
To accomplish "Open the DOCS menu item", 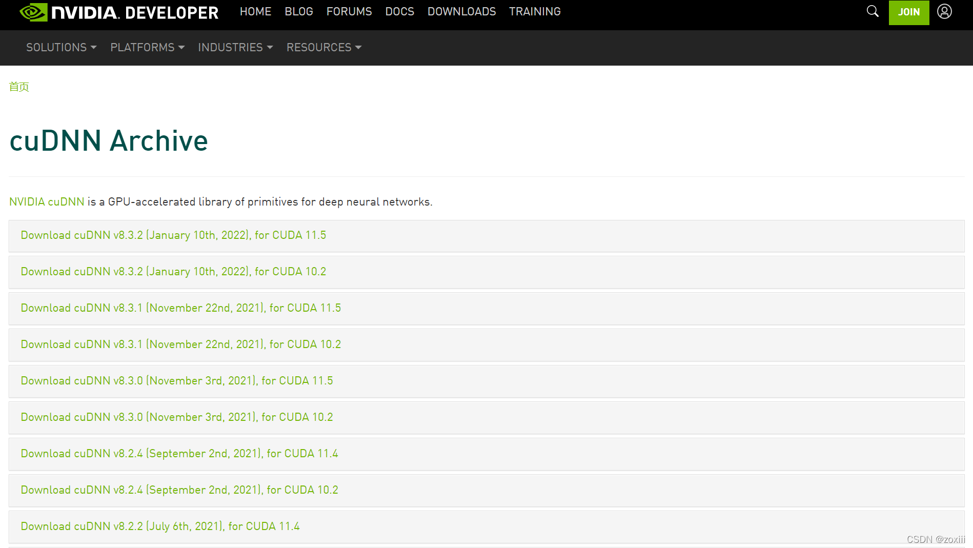I will pyautogui.click(x=399, y=11).
